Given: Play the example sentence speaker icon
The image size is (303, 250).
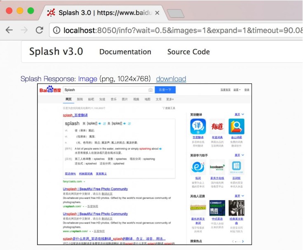Looking at the screenshot, I should coord(160,149).
